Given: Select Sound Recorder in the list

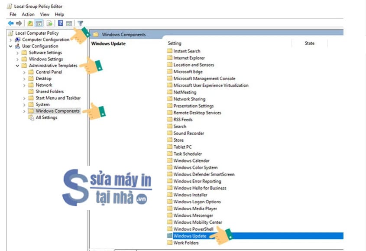Looking at the screenshot, I should (x=188, y=133).
